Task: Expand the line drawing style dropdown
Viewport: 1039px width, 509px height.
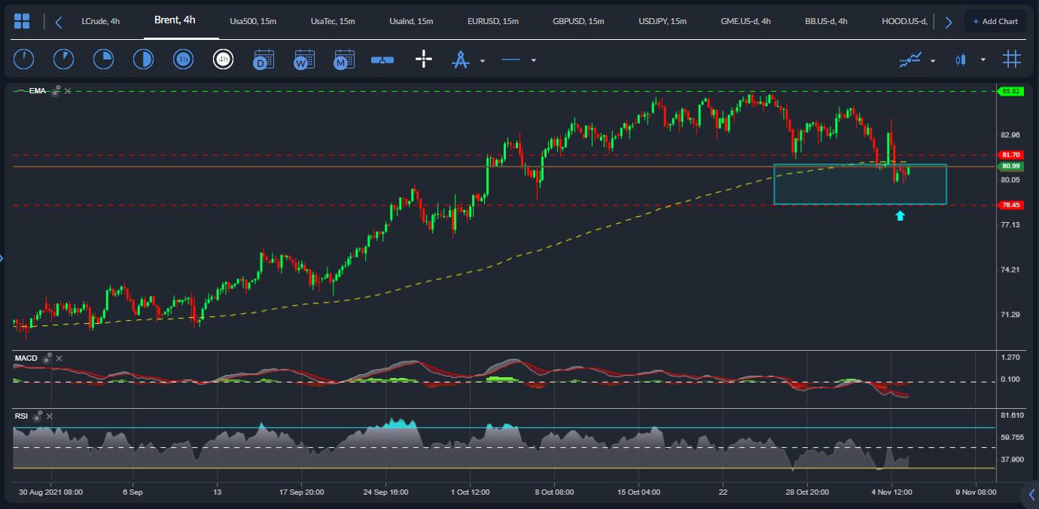Action: pyautogui.click(x=533, y=60)
